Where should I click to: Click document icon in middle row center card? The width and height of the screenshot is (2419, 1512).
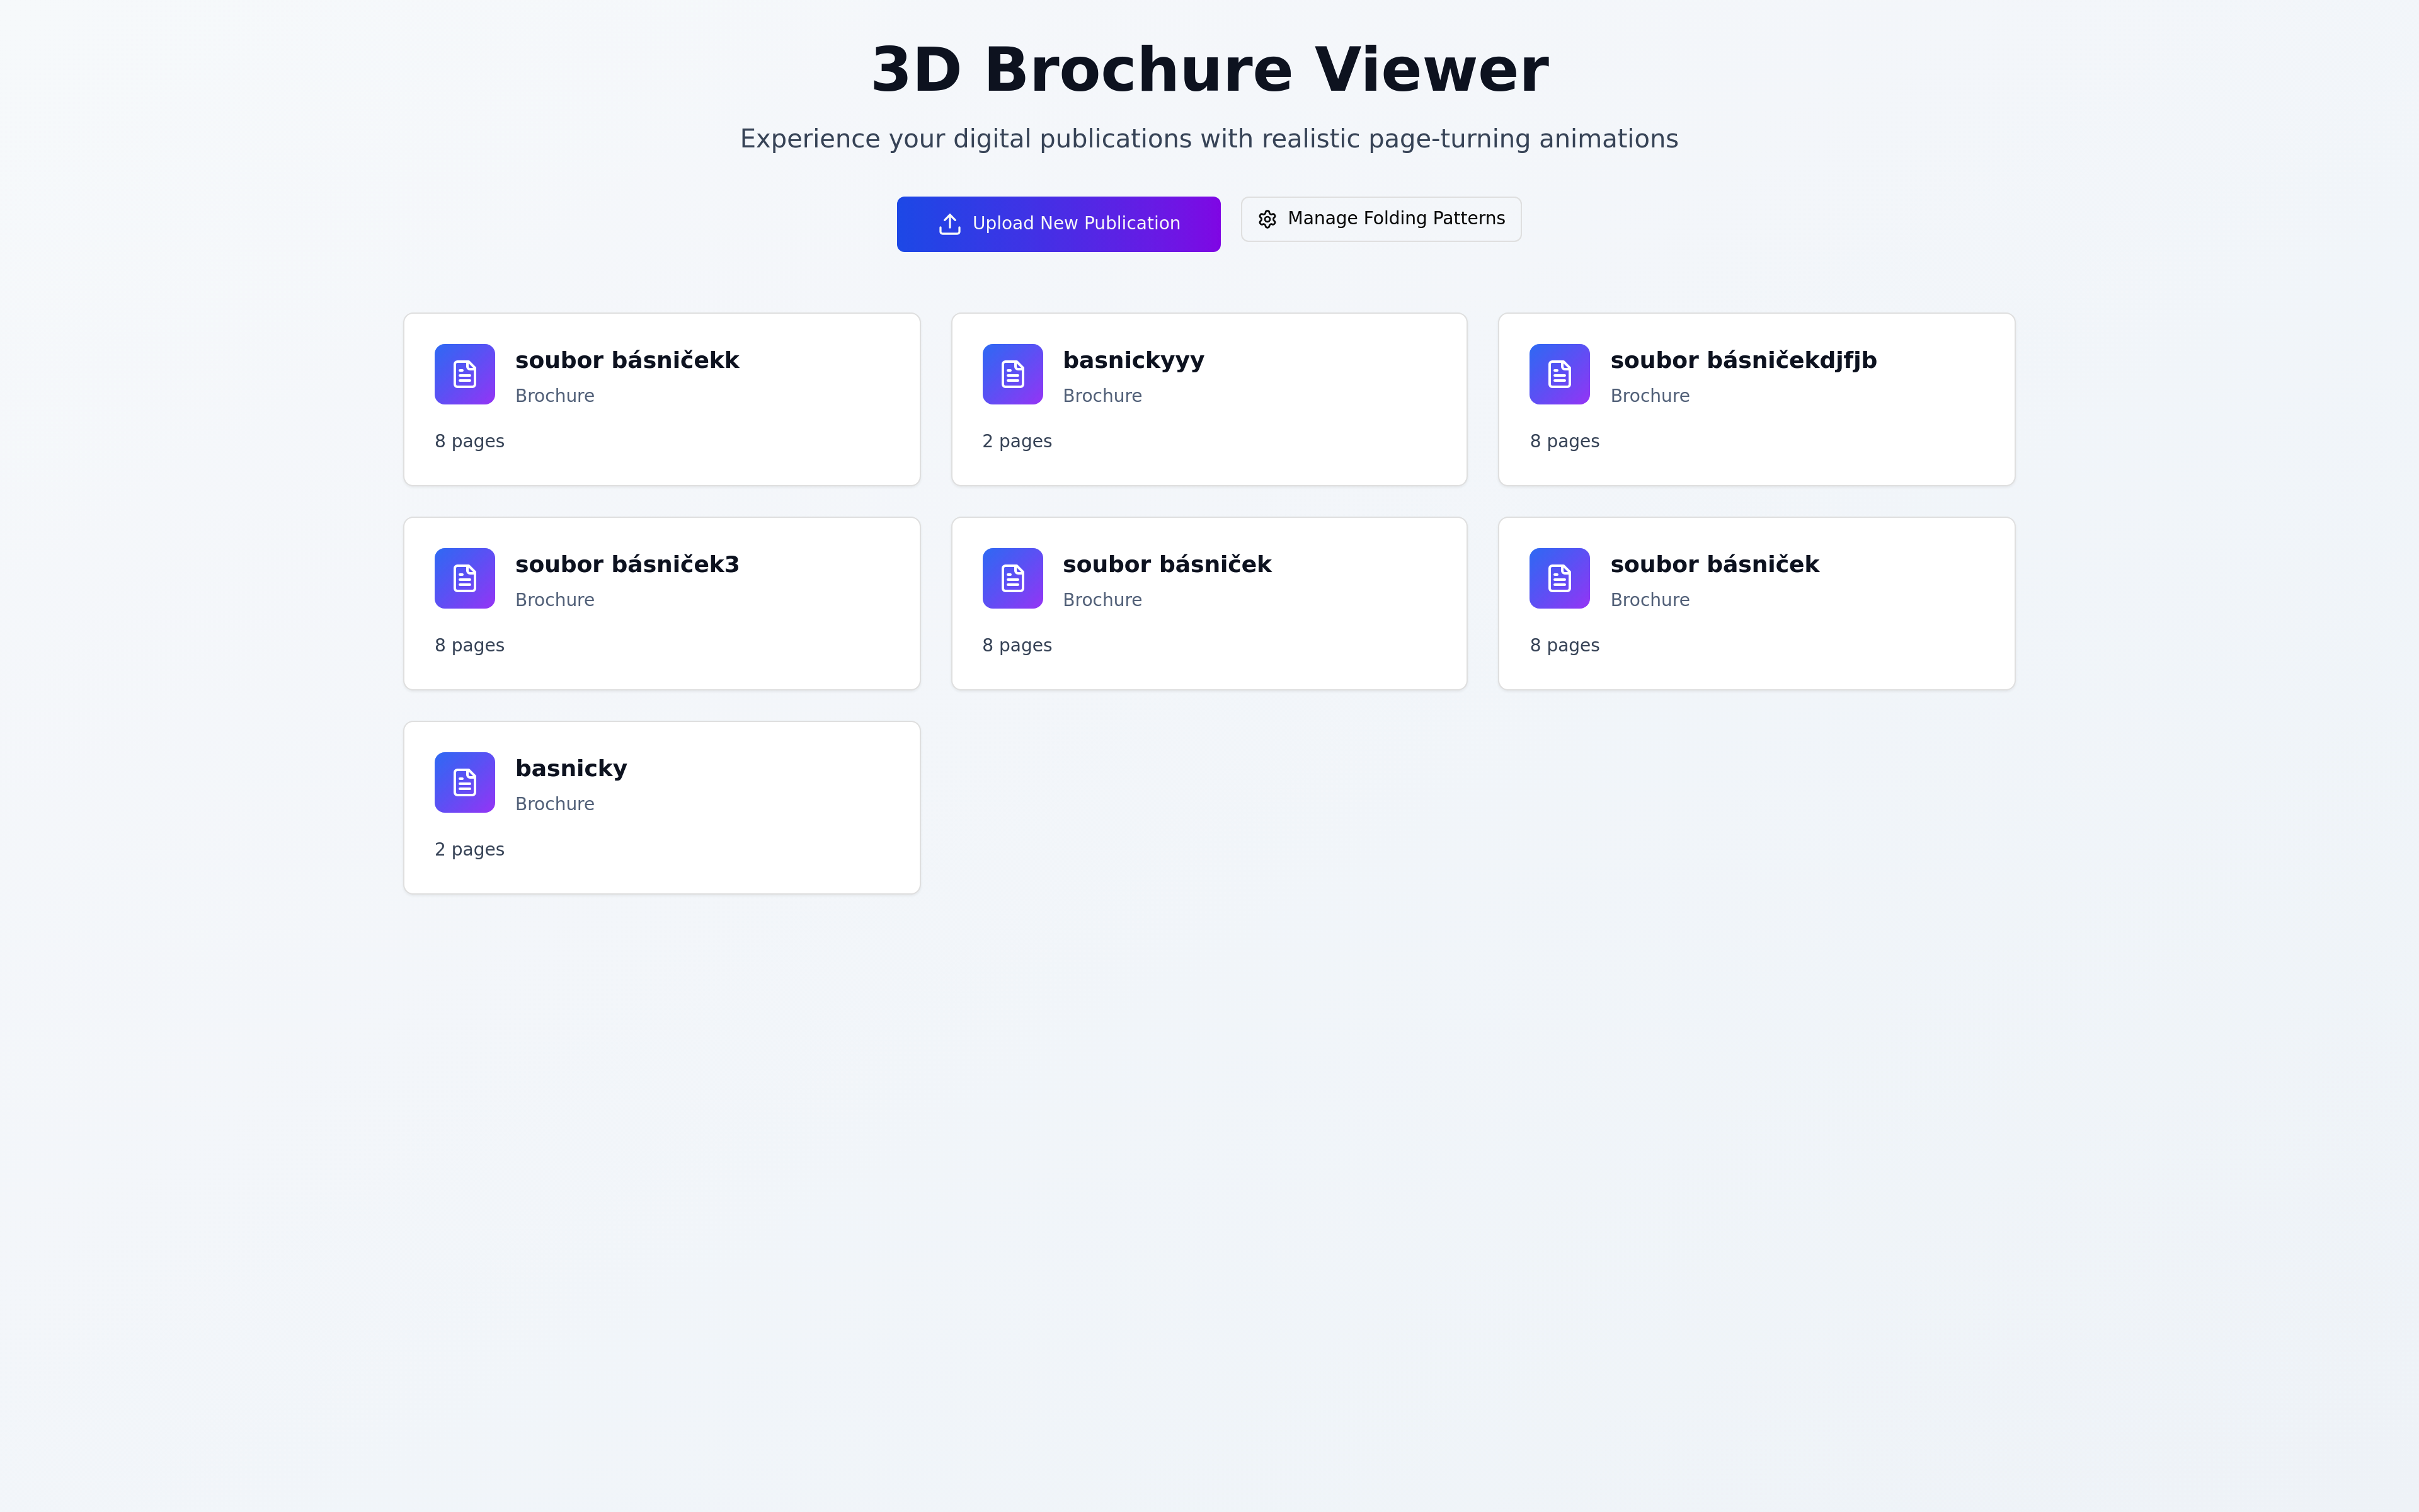pyautogui.click(x=1012, y=578)
